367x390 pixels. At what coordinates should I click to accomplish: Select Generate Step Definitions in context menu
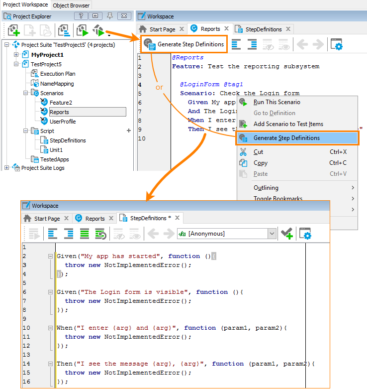click(x=286, y=138)
